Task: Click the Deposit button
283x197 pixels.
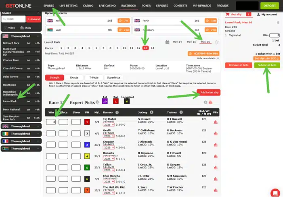Action: click(270, 6)
